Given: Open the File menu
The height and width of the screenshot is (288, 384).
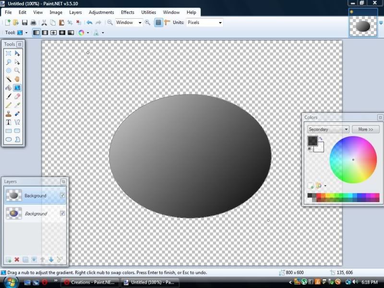Looking at the screenshot, I should tap(8, 12).
